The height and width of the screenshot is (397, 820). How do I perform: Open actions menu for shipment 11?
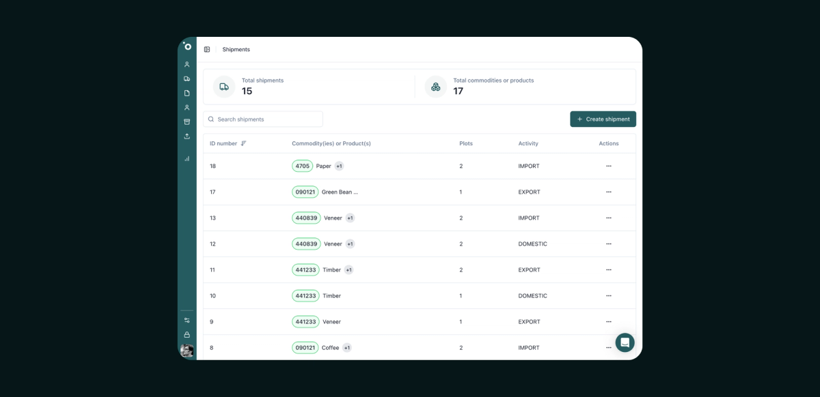[x=609, y=269]
